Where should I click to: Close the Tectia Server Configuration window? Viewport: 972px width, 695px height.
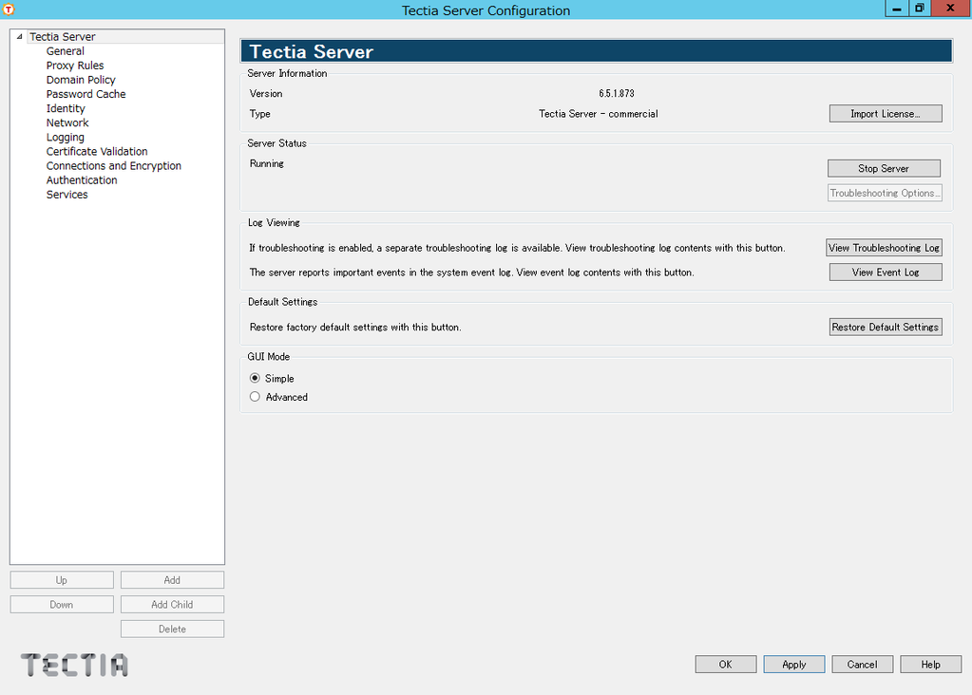tap(950, 8)
